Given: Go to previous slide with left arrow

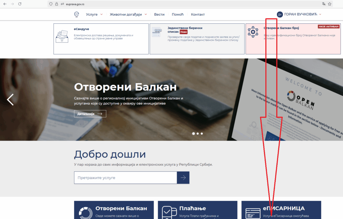Looking at the screenshot, I should pos(10,99).
